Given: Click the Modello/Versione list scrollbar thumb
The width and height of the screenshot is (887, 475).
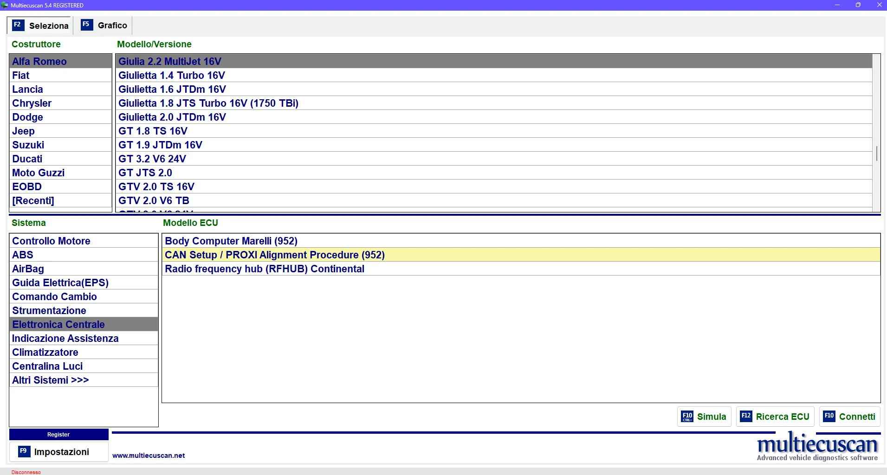Looking at the screenshot, I should click(876, 154).
